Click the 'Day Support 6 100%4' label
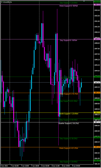The image size is (101, 168). point(68,40)
